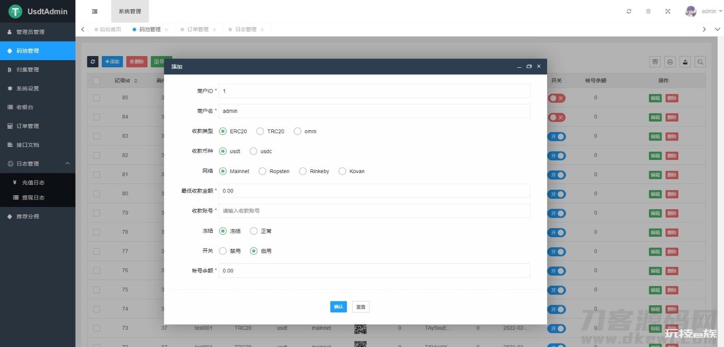Open 充值日志 in the sidebar
This screenshot has width=724, height=347.
pos(38,183)
